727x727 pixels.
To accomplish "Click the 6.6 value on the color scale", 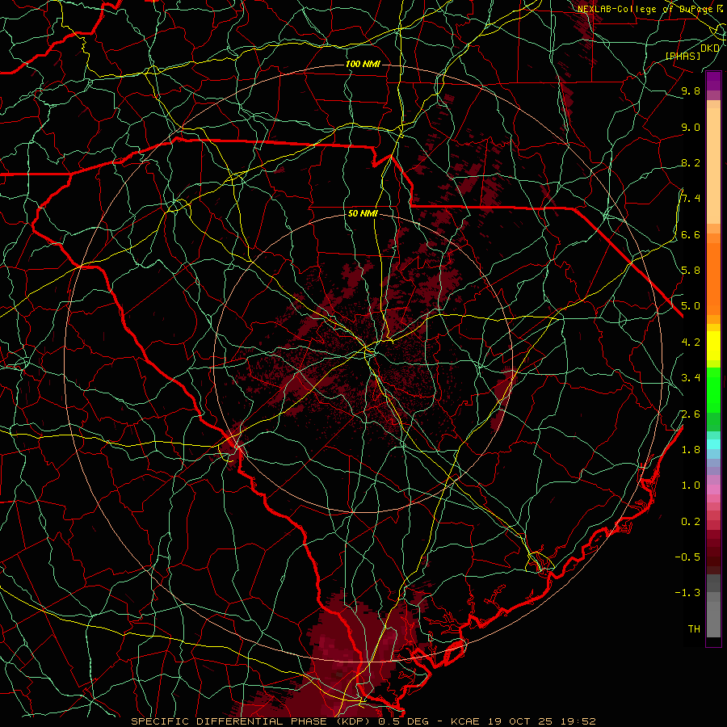I will pyautogui.click(x=691, y=234).
